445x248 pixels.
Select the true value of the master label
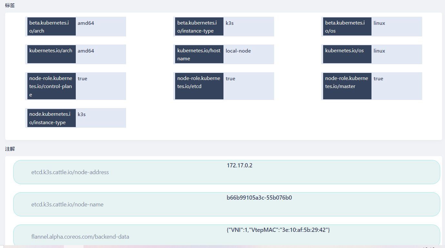378,79
